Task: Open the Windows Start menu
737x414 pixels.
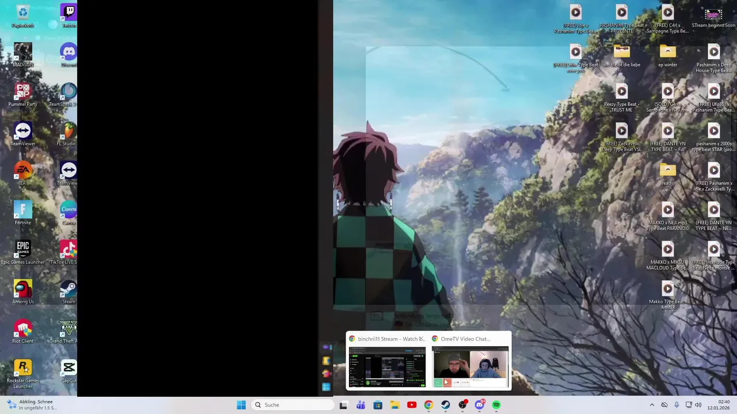Action: [x=241, y=405]
